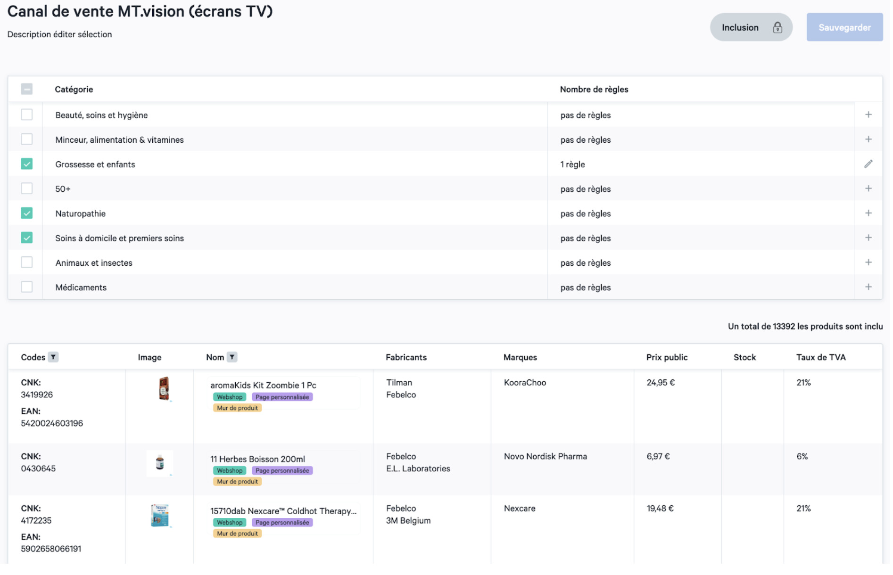Click Mur de produit tag on Nexcare
This screenshot has width=893, height=575.
(x=237, y=533)
